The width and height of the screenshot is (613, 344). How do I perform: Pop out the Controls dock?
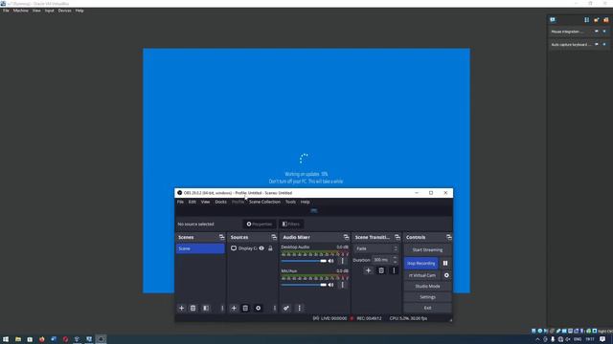[x=449, y=237]
